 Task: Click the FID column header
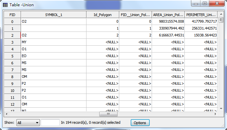(x=12, y=15)
